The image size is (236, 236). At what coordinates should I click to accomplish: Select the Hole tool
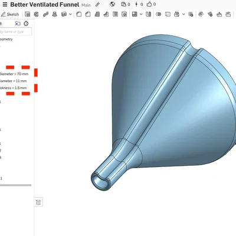pyautogui.click(x=124, y=14)
